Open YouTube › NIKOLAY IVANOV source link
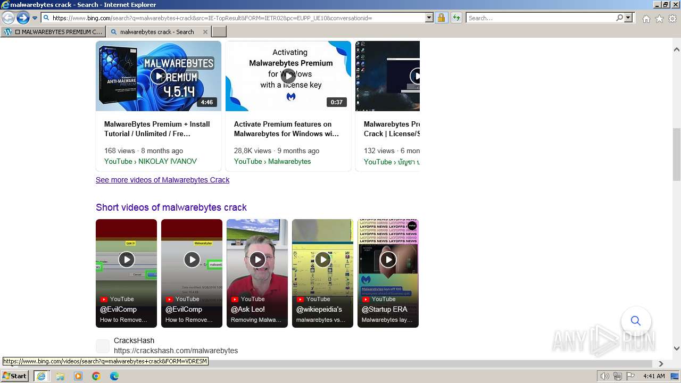 [151, 161]
